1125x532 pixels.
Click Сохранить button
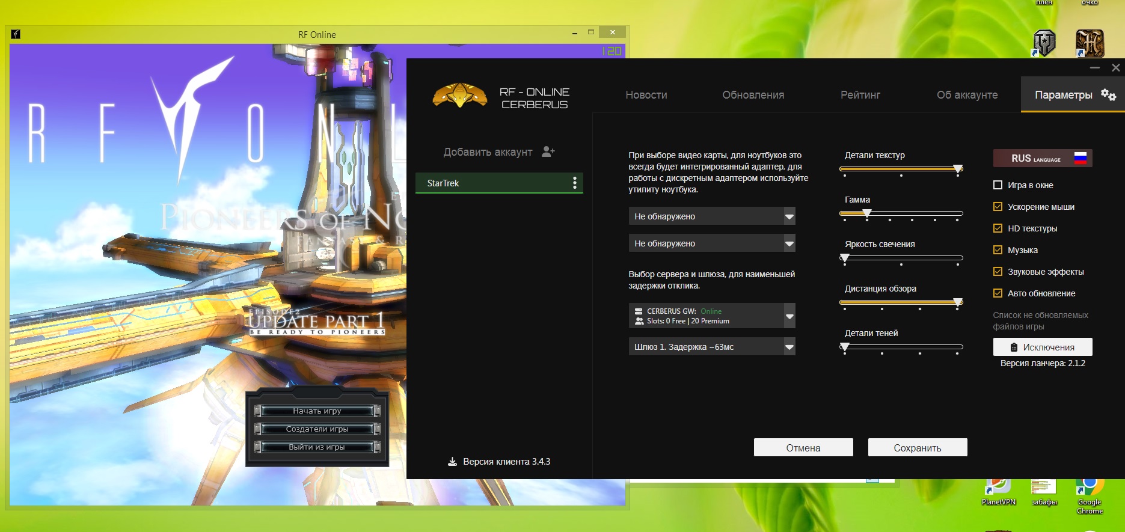[x=918, y=447]
